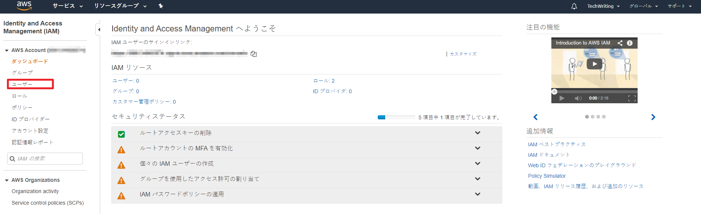Open the notifications bell icon

click(574, 6)
